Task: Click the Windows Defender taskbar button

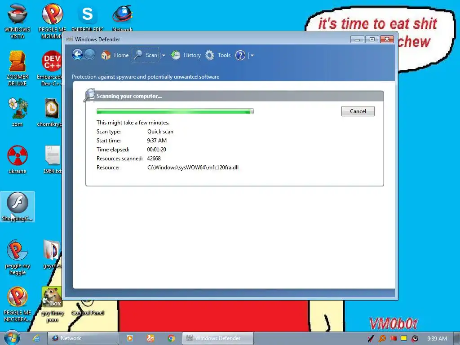Action: coord(218,338)
